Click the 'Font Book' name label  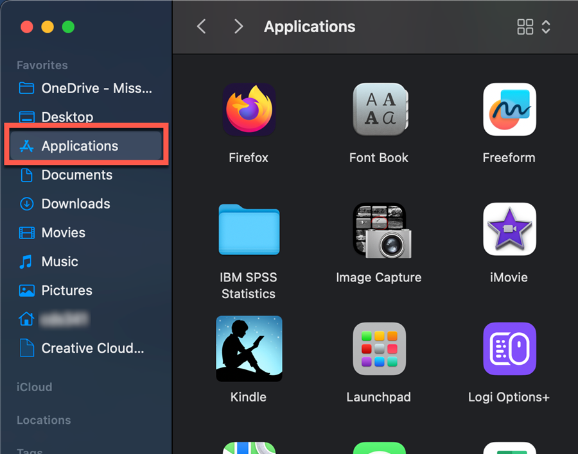[x=378, y=158]
